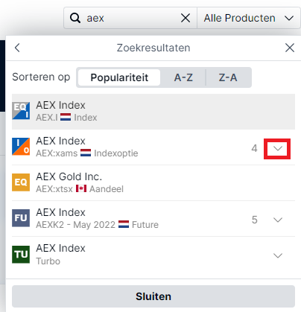Click the yellow EQ icon of AEX Gold
This screenshot has width=301, height=312.
coord(21,182)
